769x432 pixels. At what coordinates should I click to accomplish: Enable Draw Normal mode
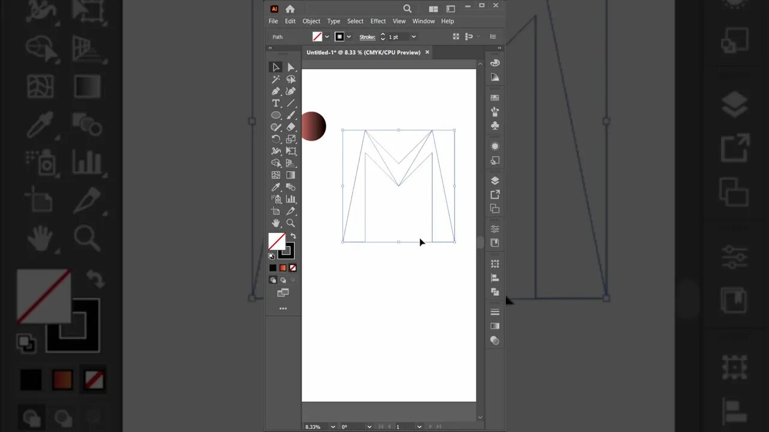click(273, 280)
